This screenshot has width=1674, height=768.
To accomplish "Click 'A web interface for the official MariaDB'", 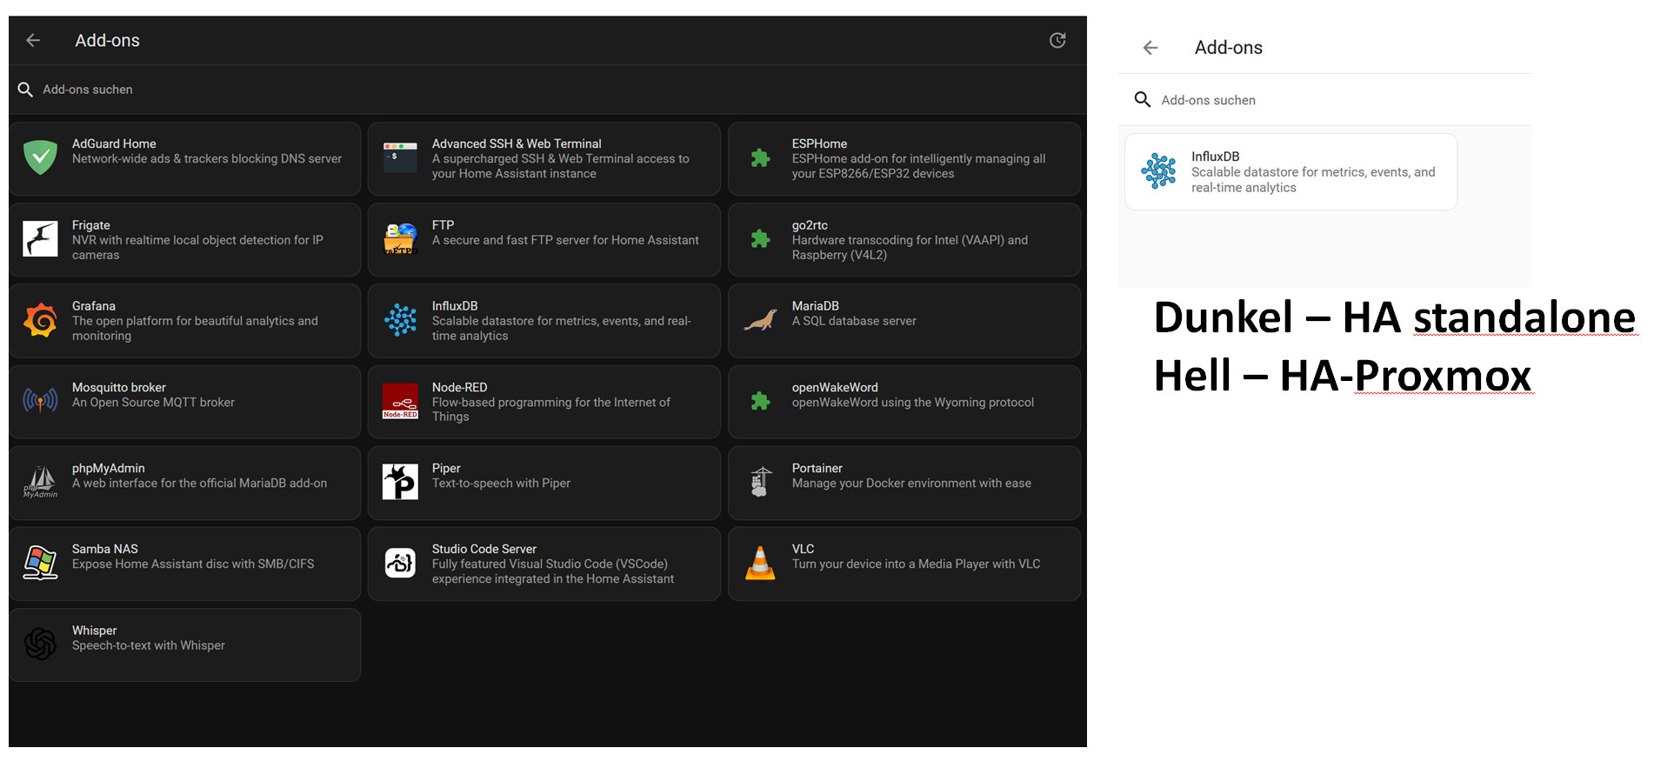I will pyautogui.click(x=199, y=483).
